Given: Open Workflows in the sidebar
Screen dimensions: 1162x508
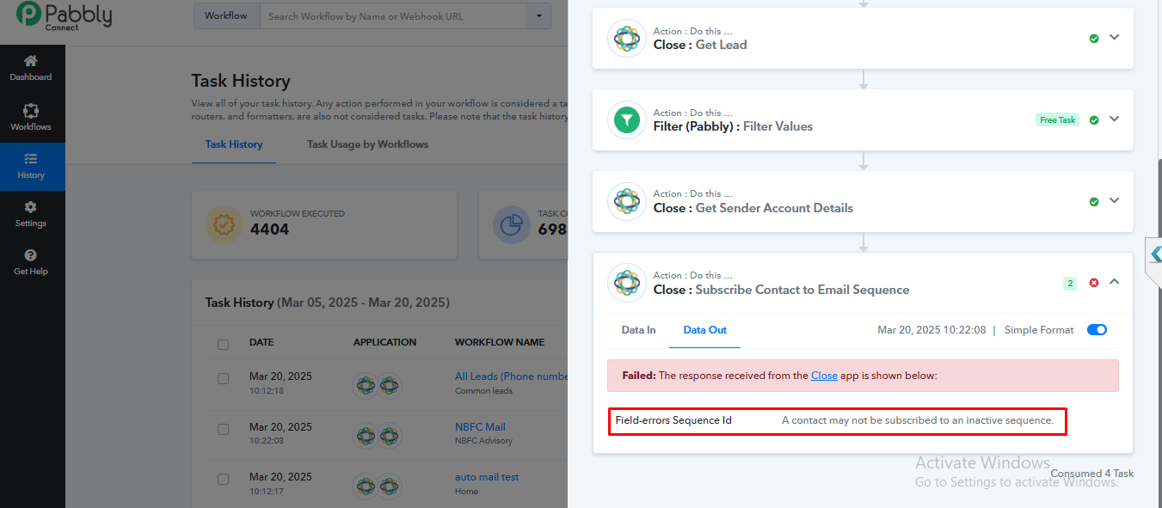Looking at the screenshot, I should [31, 118].
